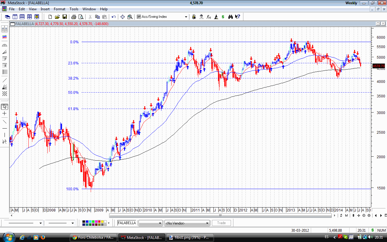Screen dimensions: 387x242
Task: Pick the vertical cycle lines tool
Action: coord(5,72)
